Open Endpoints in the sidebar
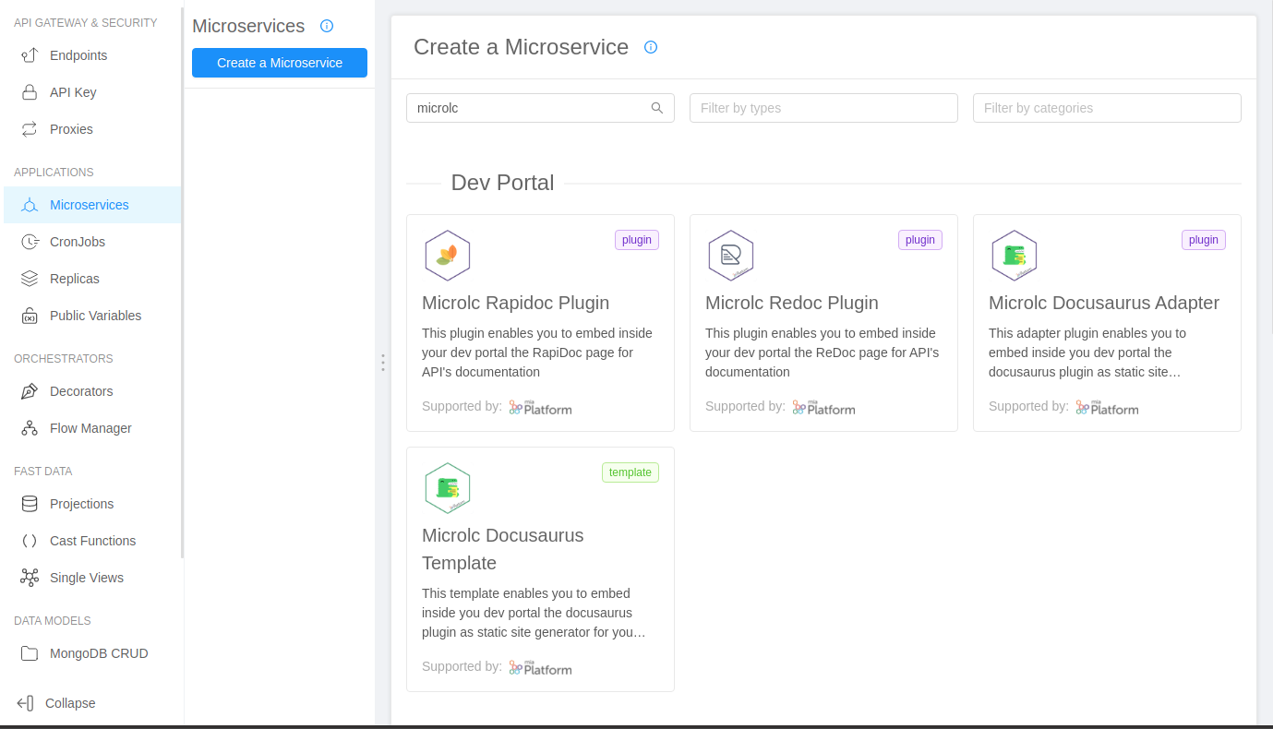 (x=78, y=55)
